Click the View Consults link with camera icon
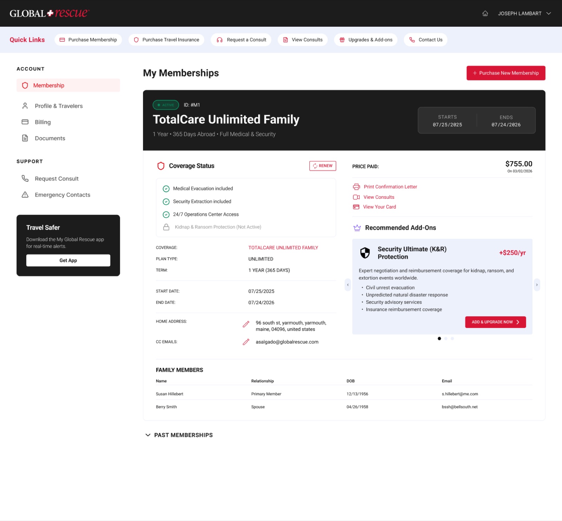 tap(379, 197)
